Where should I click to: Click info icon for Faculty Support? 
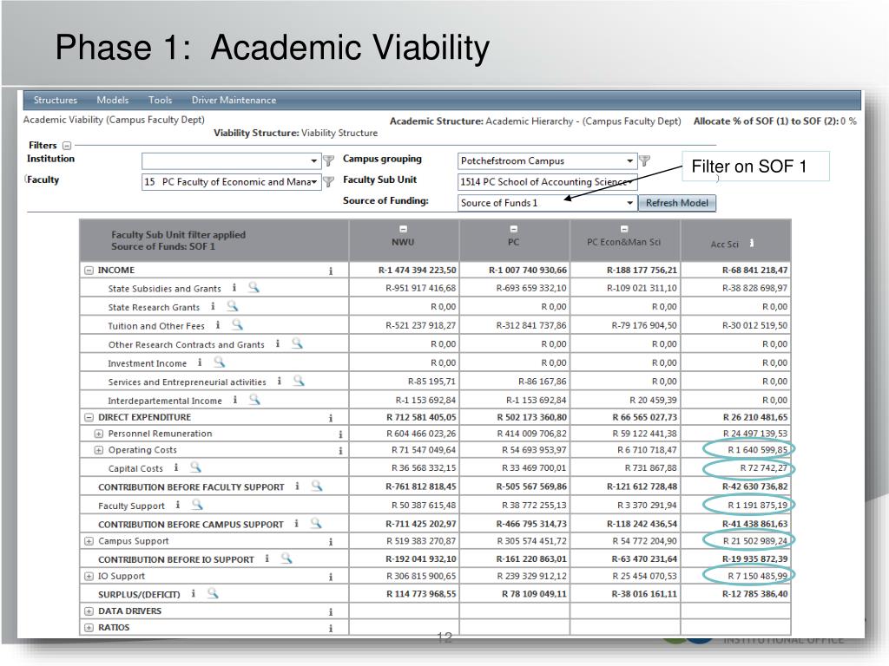177,505
